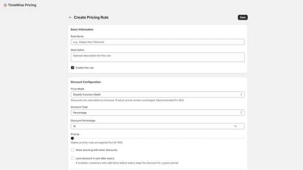Image resolution: width=303 pixels, height=170 pixels.
Task: Click the Create Pricing Rule heading
Action: pos(91,17)
